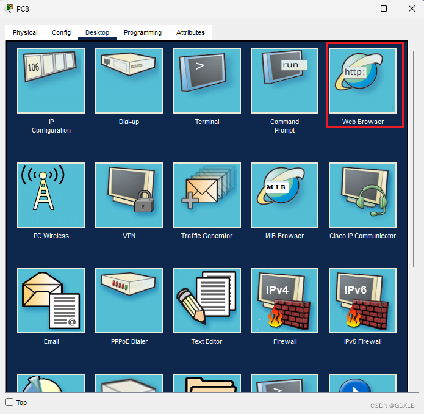The width and height of the screenshot is (424, 414).
Task: Open the folder icon in bottom row
Action: [x=207, y=383]
